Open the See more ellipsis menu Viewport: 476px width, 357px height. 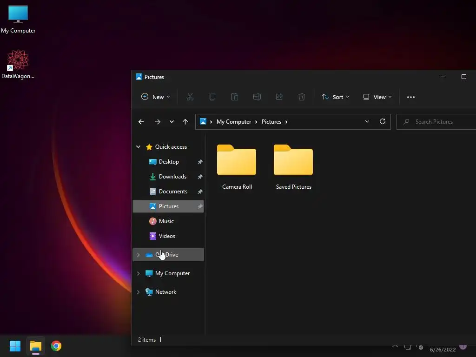pyautogui.click(x=411, y=97)
